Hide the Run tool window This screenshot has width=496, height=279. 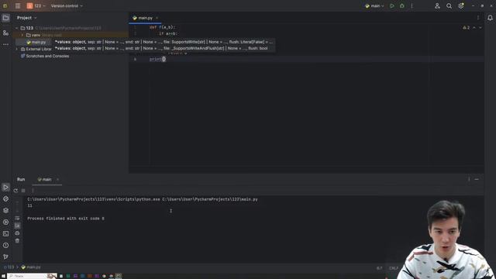point(477,179)
